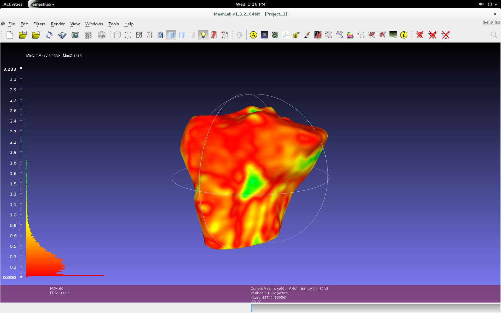Select the measuring tape tool
Viewport: 501px width, 313px height.
pyautogui.click(x=296, y=35)
